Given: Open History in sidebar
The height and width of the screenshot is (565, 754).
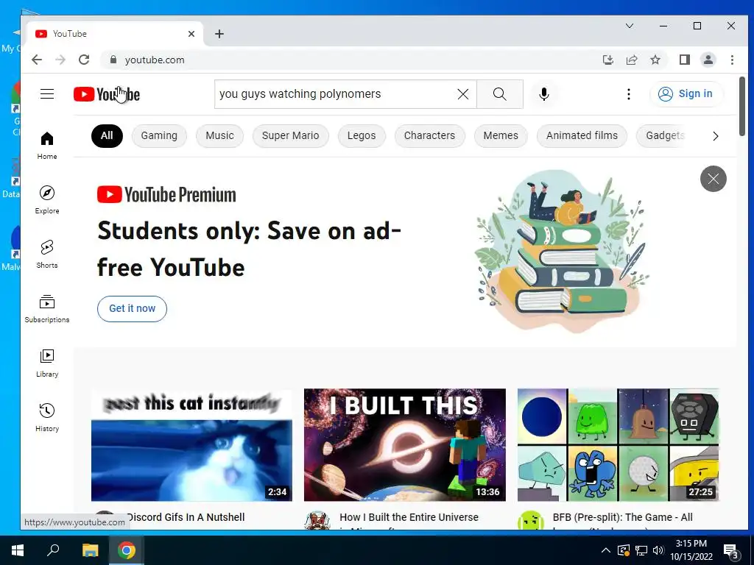Looking at the screenshot, I should pos(47,418).
